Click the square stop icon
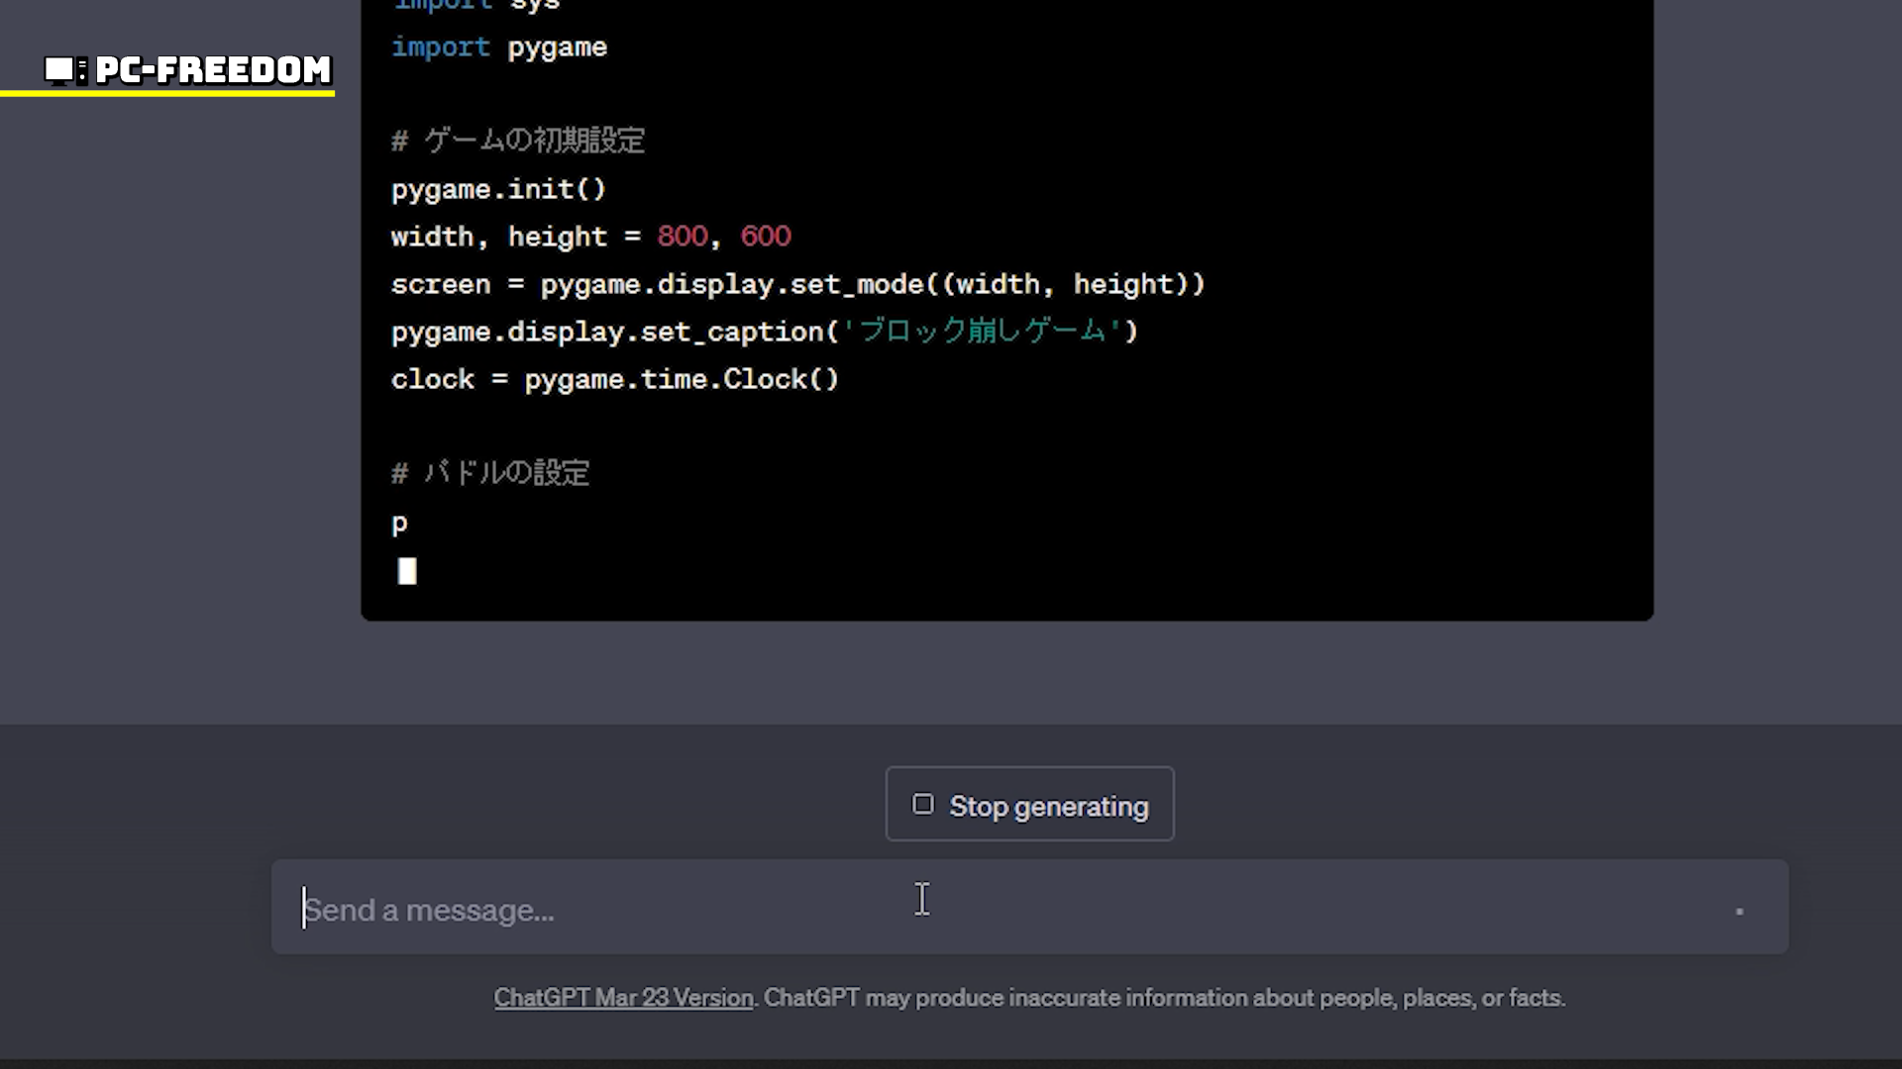Viewport: 1902px width, 1069px height. (922, 805)
